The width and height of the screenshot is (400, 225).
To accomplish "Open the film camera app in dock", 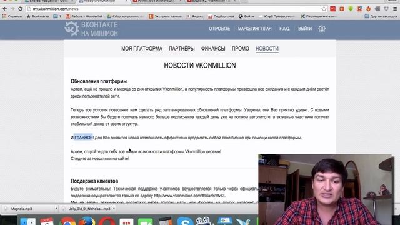I will point(203,221).
